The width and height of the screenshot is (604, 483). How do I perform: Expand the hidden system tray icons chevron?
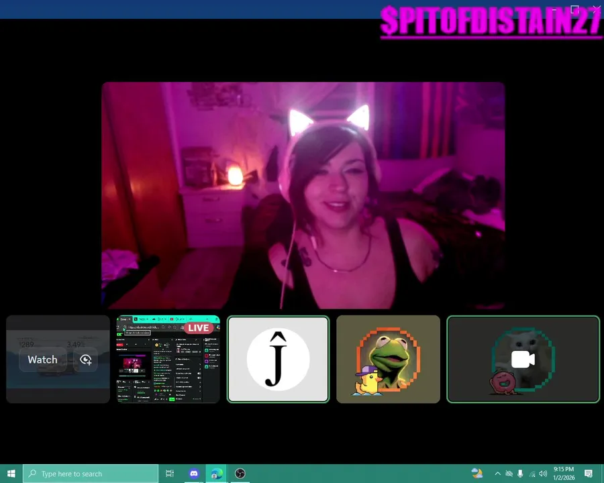coord(498,474)
